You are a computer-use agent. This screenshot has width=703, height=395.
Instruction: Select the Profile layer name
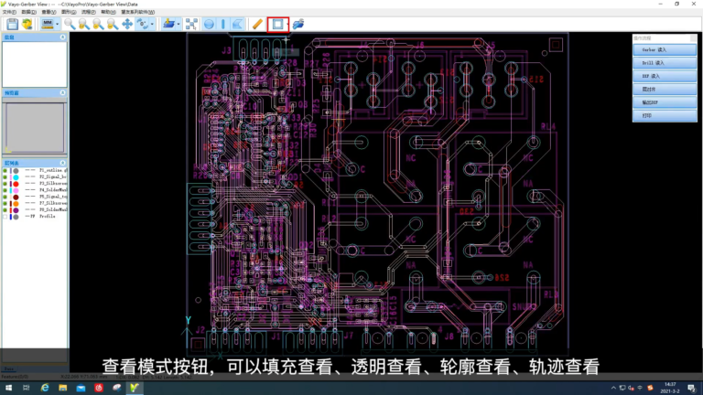[x=47, y=217]
